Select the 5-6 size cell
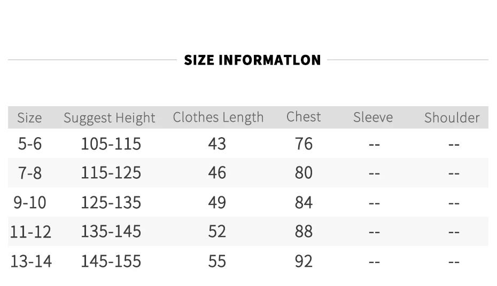497x286 pixels. click(x=30, y=144)
